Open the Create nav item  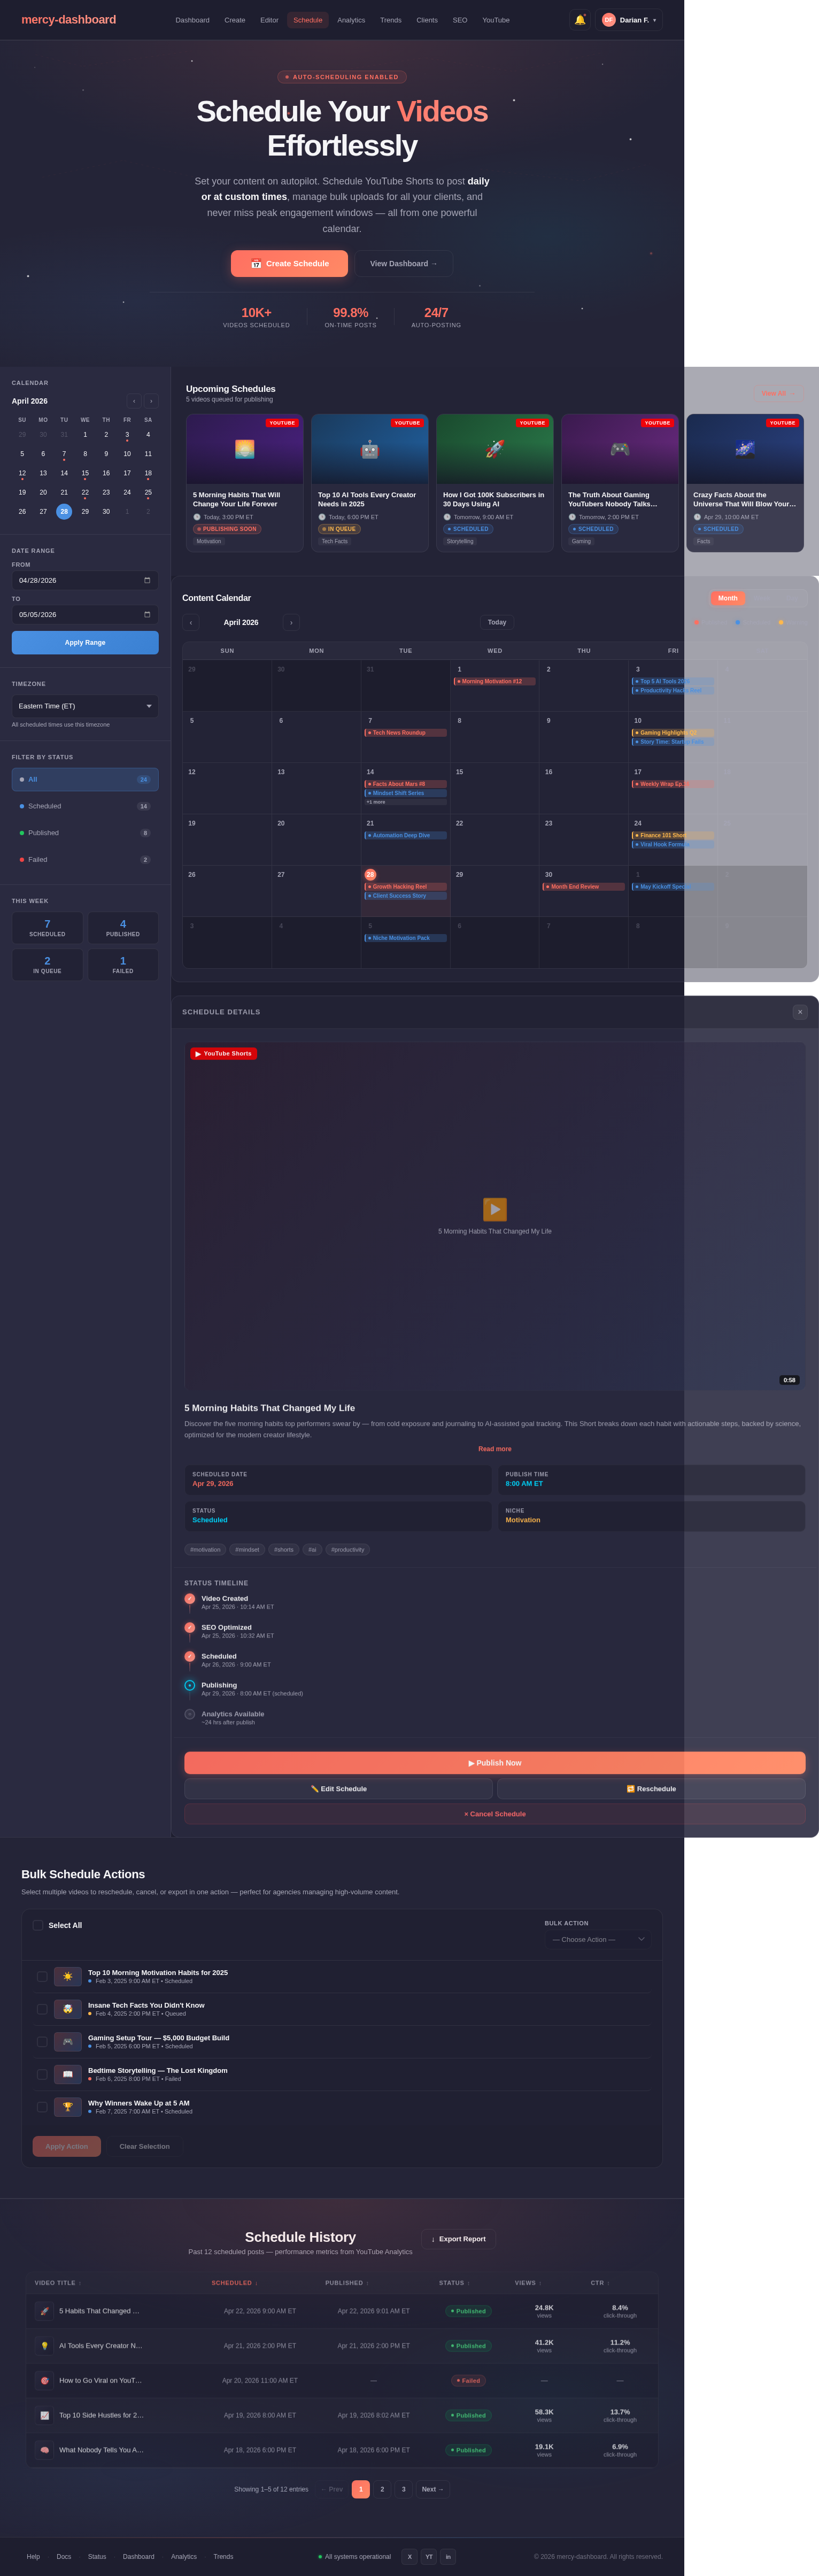235,20
